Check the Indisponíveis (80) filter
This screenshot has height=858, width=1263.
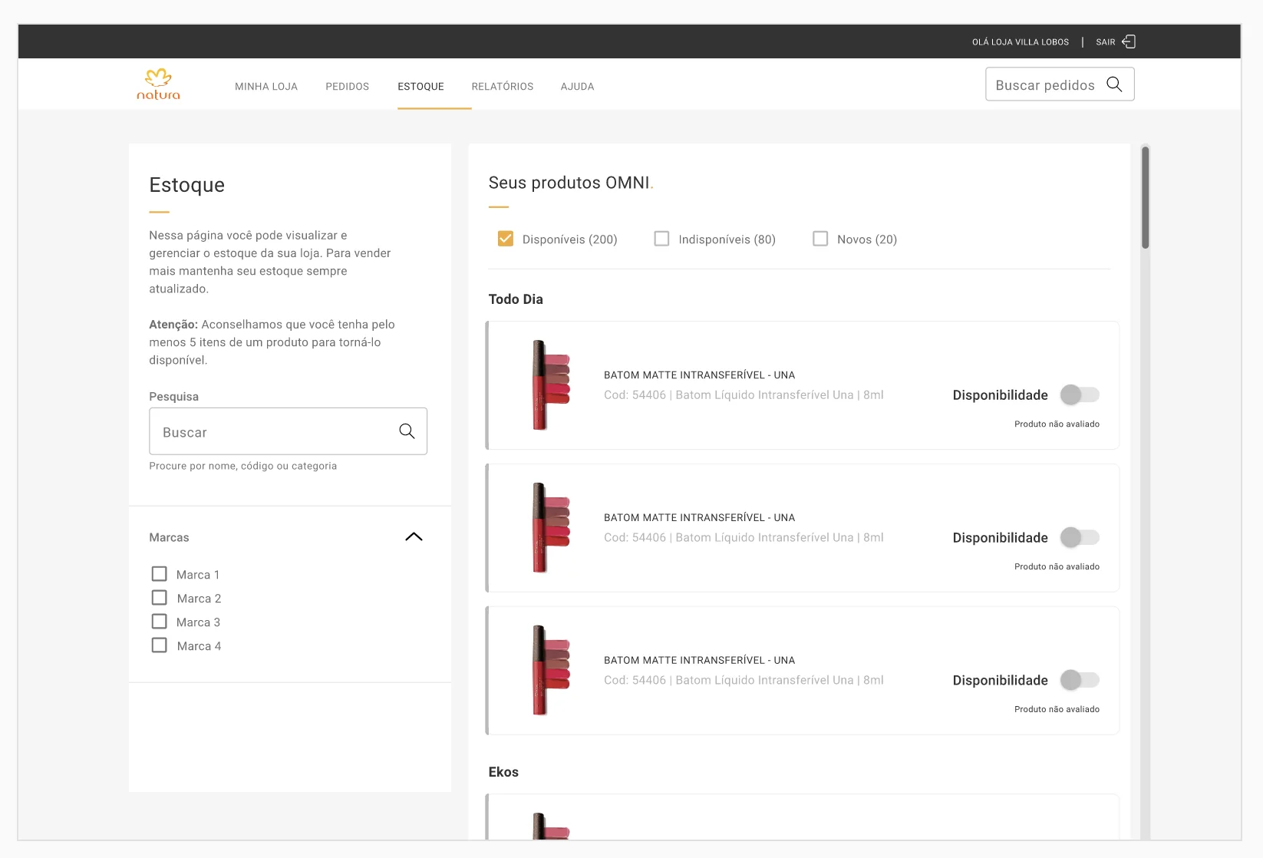pos(661,239)
